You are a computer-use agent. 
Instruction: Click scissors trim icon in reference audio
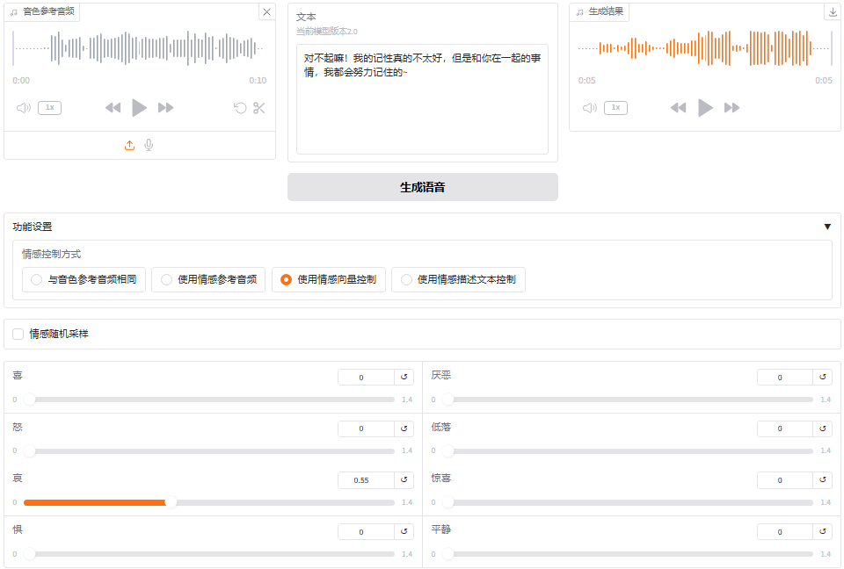[x=258, y=108]
